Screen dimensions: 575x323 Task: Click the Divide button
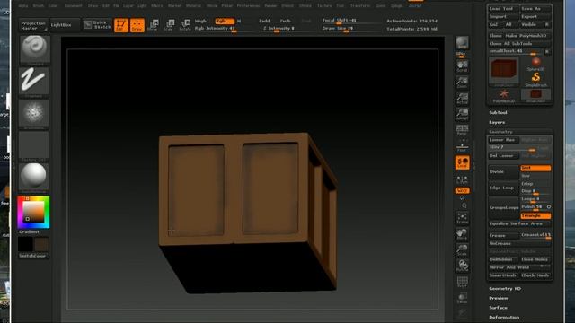[503, 171]
